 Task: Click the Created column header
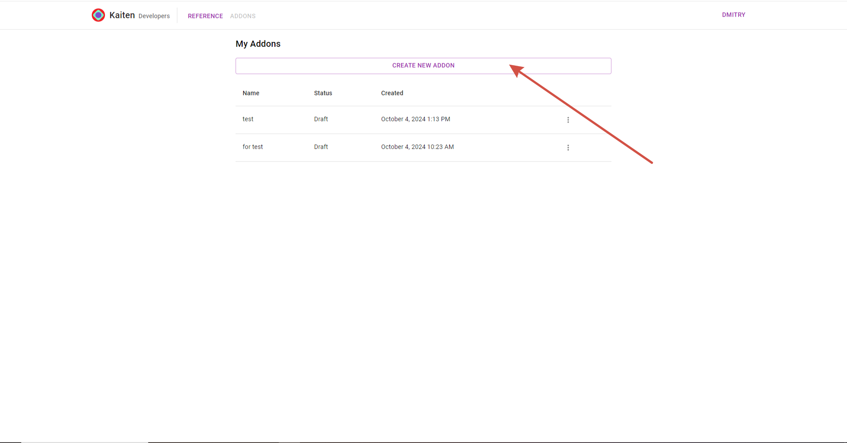pyautogui.click(x=392, y=93)
